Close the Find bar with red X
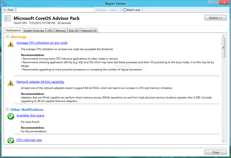The width and height of the screenshot is (231, 158). point(5,10)
